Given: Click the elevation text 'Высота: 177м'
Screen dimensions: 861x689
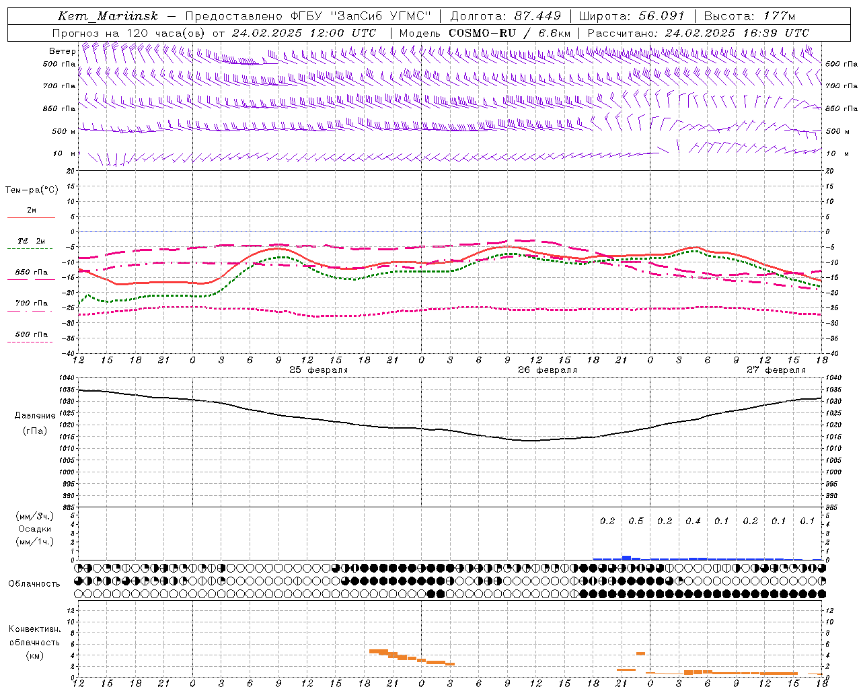Looking at the screenshot, I should point(749,16).
